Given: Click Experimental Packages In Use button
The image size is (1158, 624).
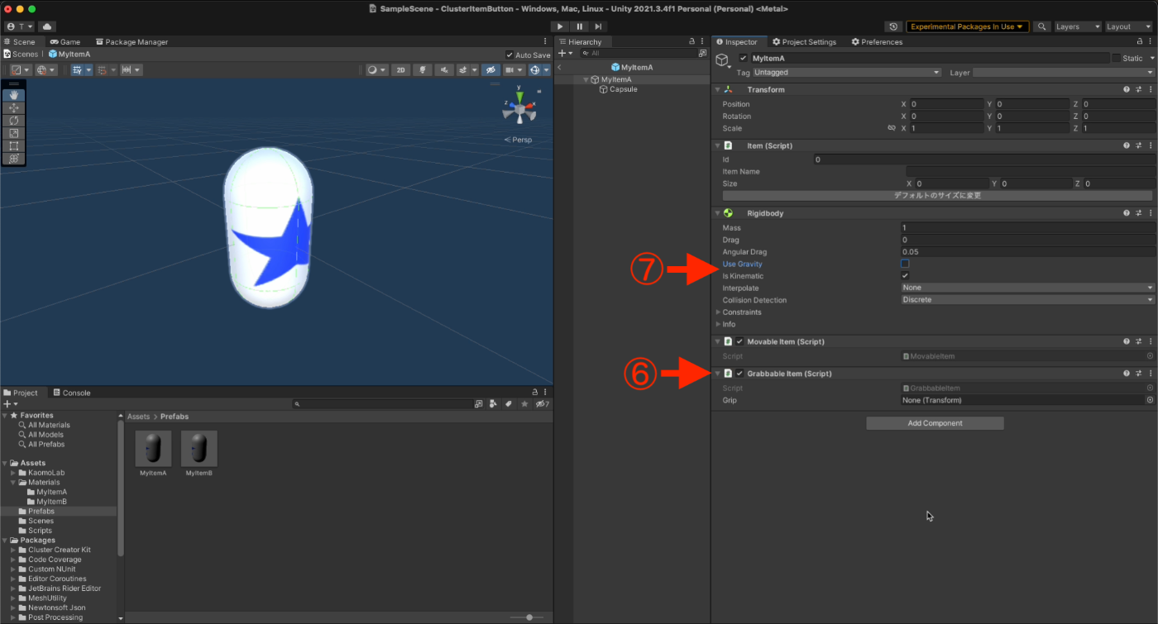Looking at the screenshot, I should click(x=968, y=26).
